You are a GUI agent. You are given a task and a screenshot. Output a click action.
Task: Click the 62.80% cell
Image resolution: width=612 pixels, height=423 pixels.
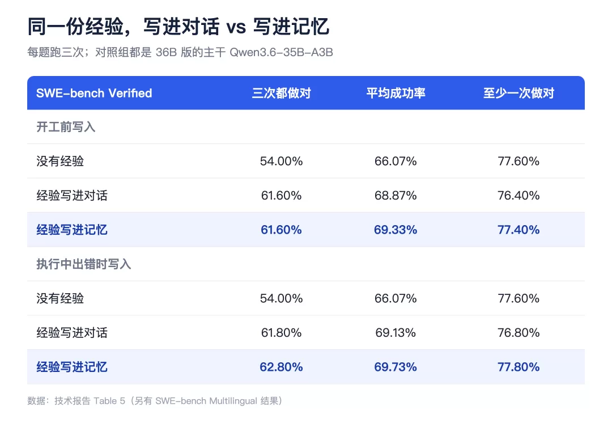[x=281, y=367]
